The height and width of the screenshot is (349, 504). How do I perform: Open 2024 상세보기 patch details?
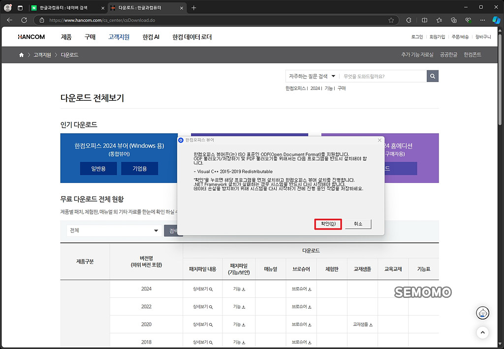[x=202, y=289]
